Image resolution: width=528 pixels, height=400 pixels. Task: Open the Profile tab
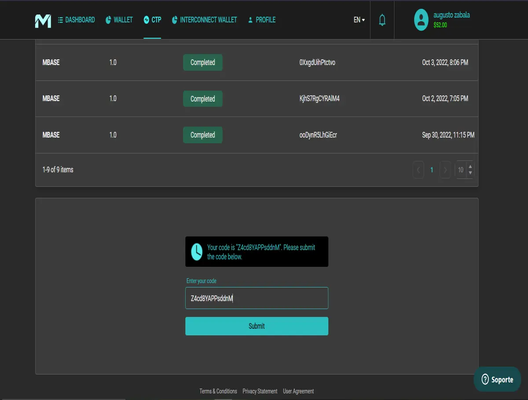262,20
